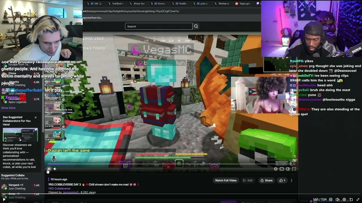Image resolution: width=362 pixels, height=203 pixels.
Task: Switch to the yoxic browser tab
Action: point(201,4)
